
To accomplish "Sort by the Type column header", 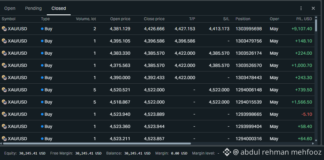I will click(x=45, y=19).
